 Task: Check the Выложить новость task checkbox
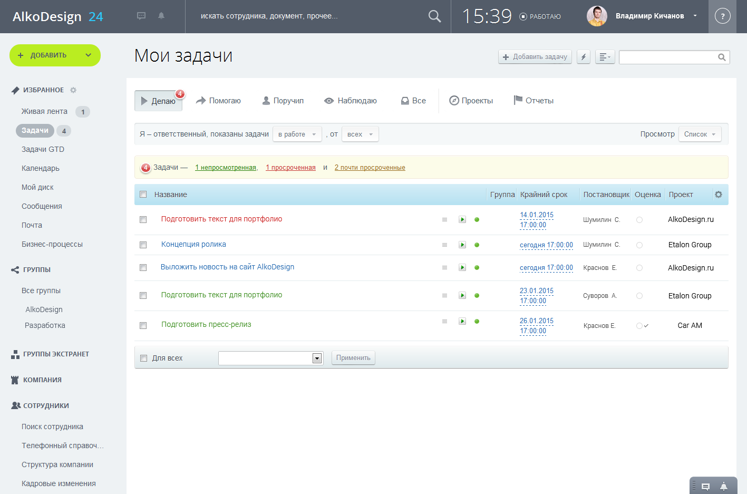(x=143, y=267)
